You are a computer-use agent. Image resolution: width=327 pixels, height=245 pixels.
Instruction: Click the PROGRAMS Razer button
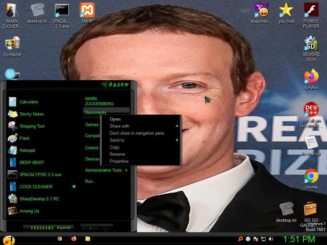(48, 228)
